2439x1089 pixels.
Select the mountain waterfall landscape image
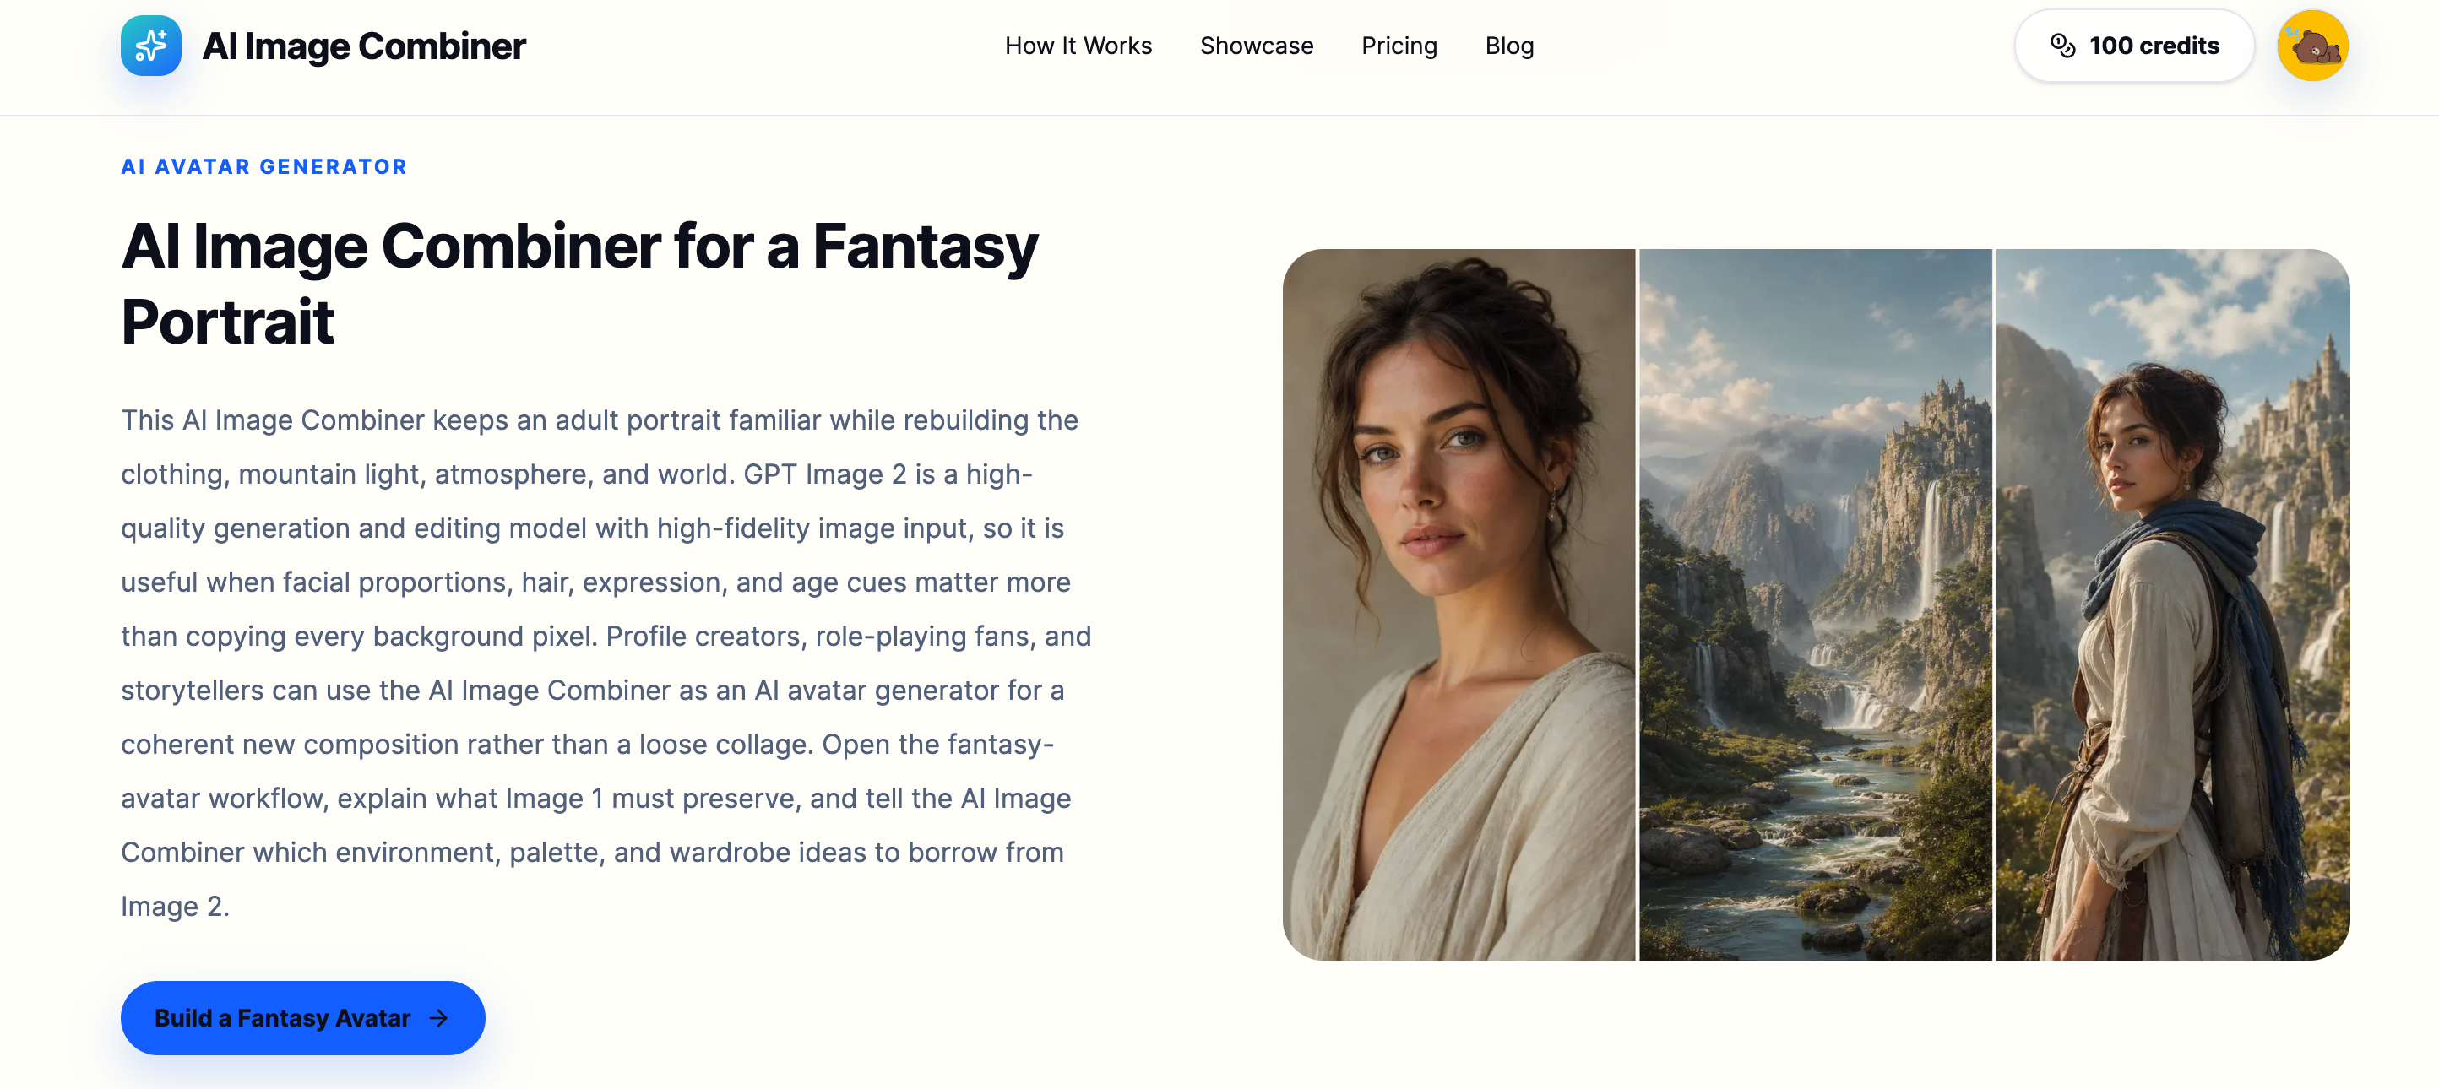[x=1815, y=604]
